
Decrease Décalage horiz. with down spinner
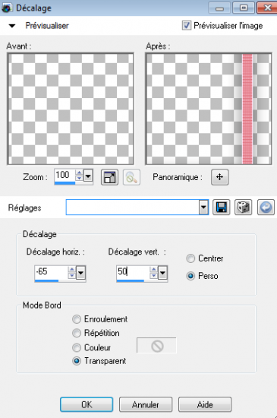71,276
